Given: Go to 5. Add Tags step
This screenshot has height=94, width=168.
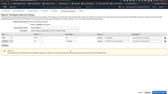Looking at the screenshot, I should pyautogui.click(x=54, y=11).
